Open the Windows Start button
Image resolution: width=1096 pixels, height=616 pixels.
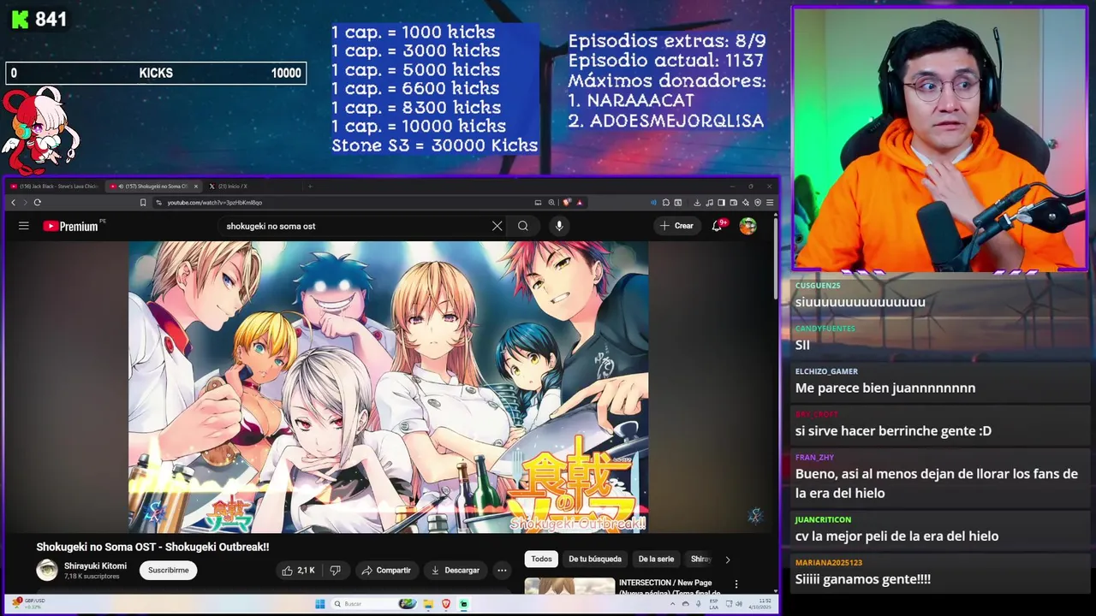pos(320,604)
